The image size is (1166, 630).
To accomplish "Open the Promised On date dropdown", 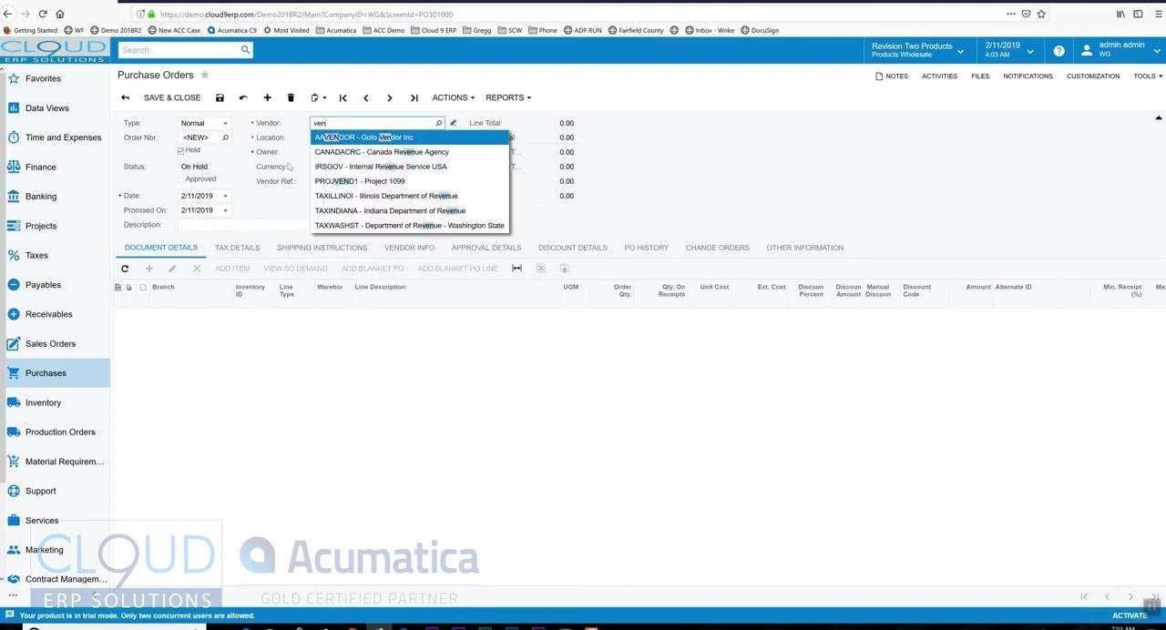I will 225,210.
